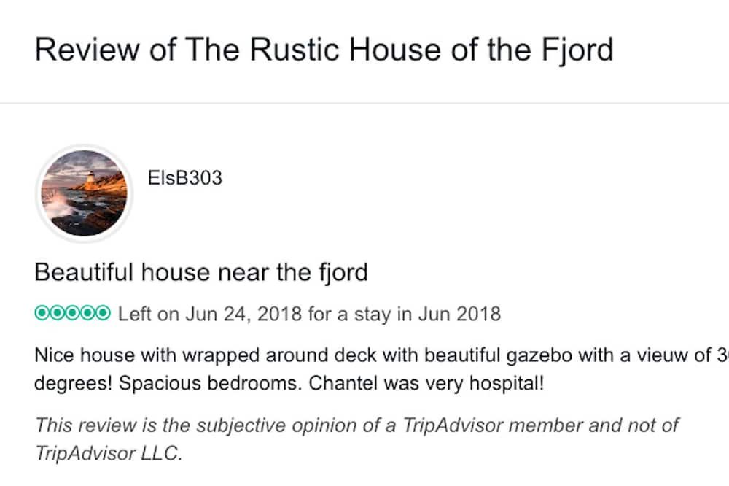729x486 pixels.
Task: Click the italic 'TripAdvisor LLC.' text
Action: pos(108,452)
